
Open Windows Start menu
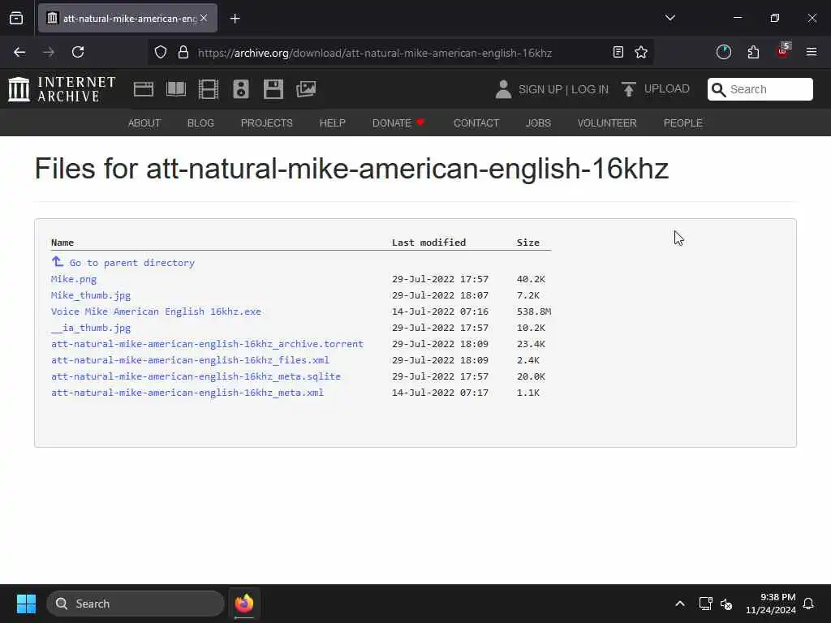click(26, 604)
